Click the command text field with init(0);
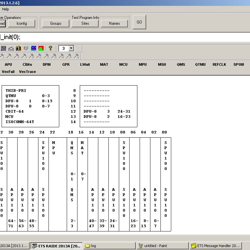The height and width of the screenshot is (250, 250). point(125,37)
